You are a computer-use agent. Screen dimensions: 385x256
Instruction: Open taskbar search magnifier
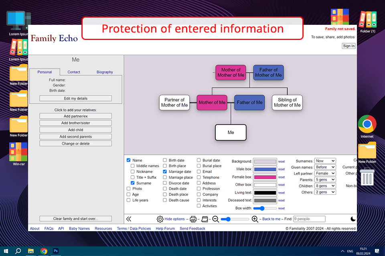18,251
